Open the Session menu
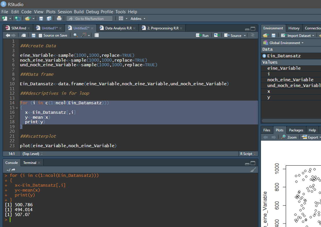This screenshot has width=321, height=227. click(x=65, y=12)
